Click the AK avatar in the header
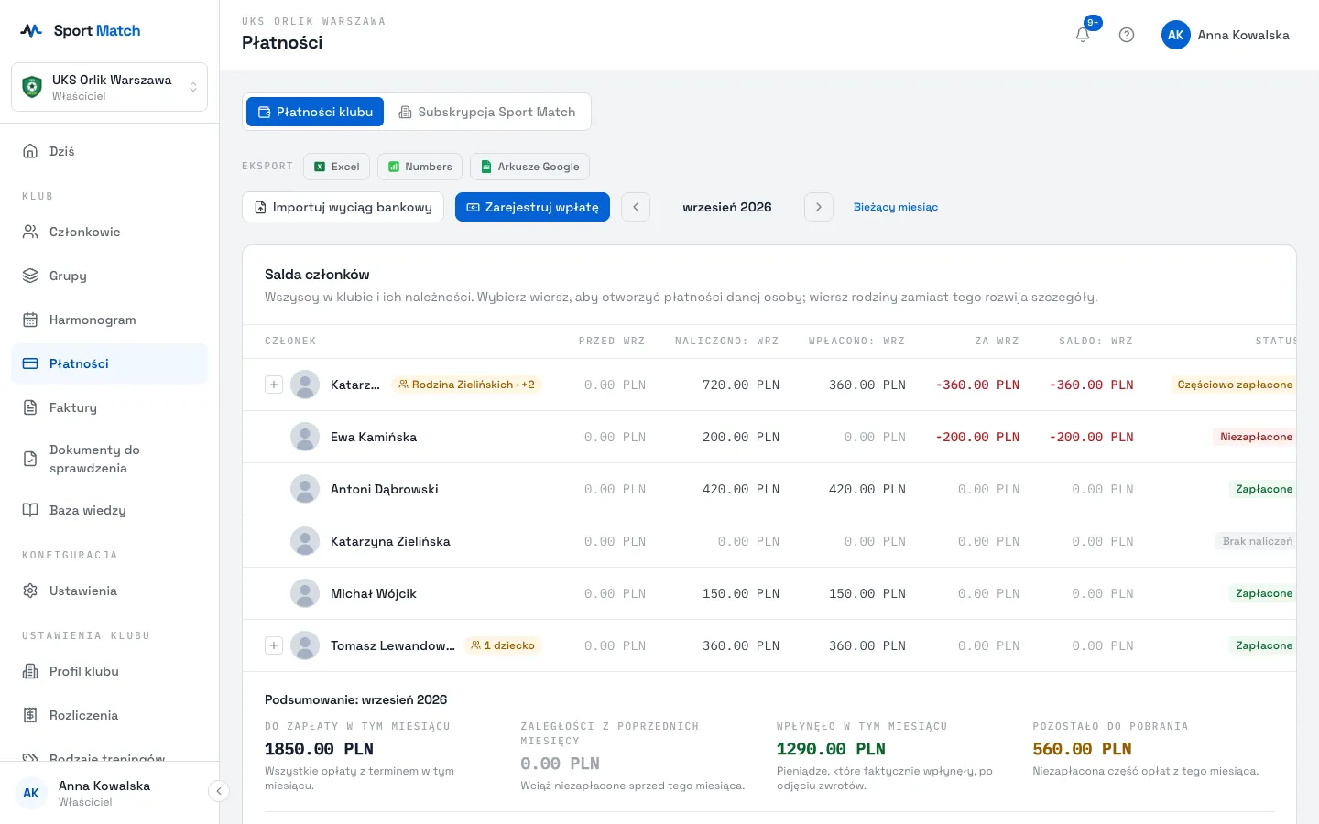 1176,35
